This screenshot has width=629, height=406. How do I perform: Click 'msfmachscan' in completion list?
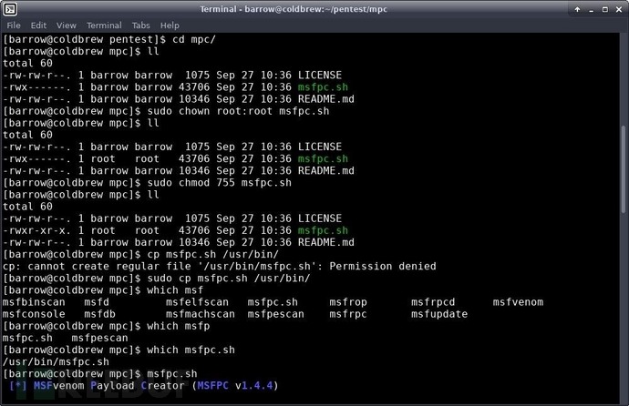click(201, 314)
